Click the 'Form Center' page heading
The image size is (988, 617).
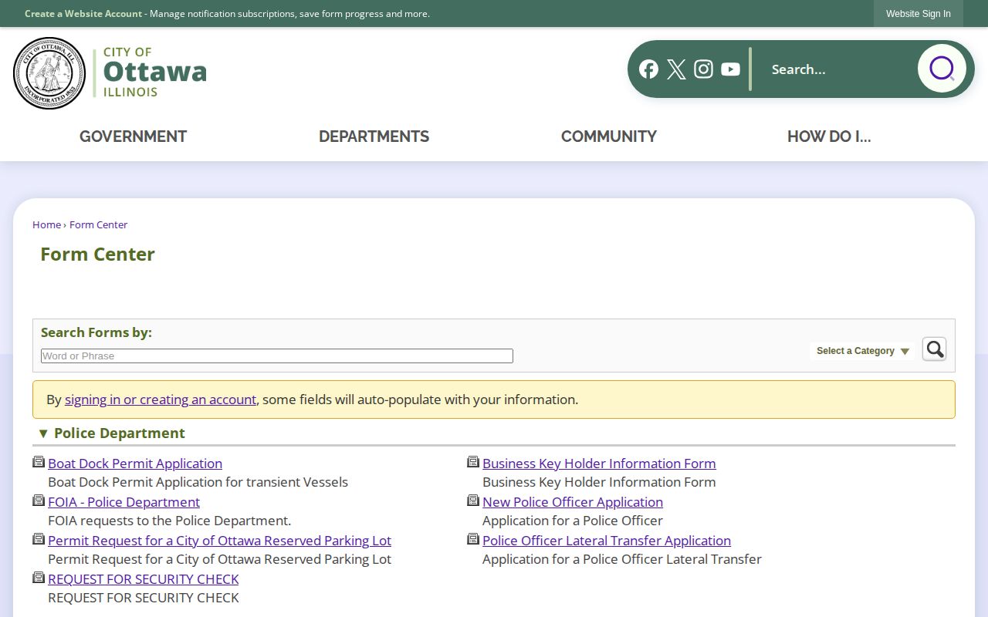[x=97, y=255]
